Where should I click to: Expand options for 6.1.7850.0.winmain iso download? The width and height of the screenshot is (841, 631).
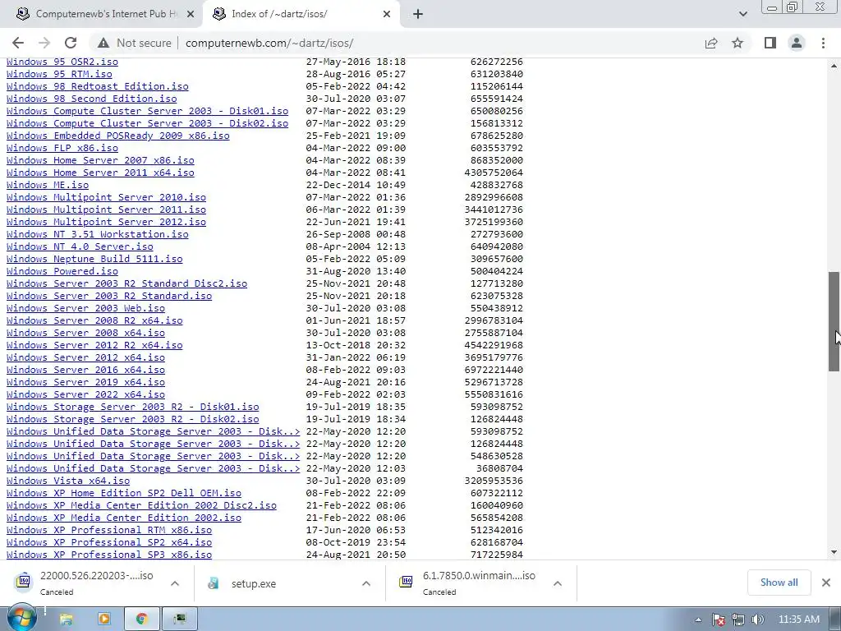point(558,583)
